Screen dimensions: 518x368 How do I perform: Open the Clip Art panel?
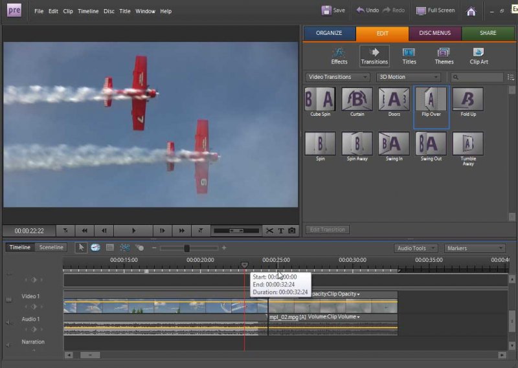click(x=479, y=56)
